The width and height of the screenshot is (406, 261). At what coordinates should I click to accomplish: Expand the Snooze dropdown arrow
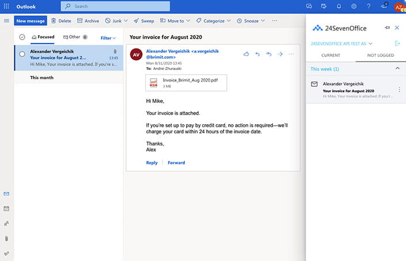pos(263,21)
